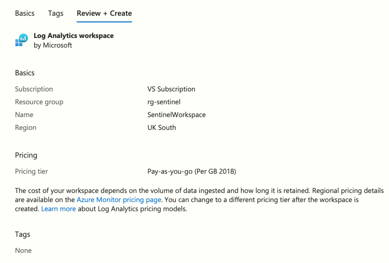Image resolution: width=389 pixels, height=263 pixels.
Task: Click the Resource group label
Action: pyautogui.click(x=39, y=102)
